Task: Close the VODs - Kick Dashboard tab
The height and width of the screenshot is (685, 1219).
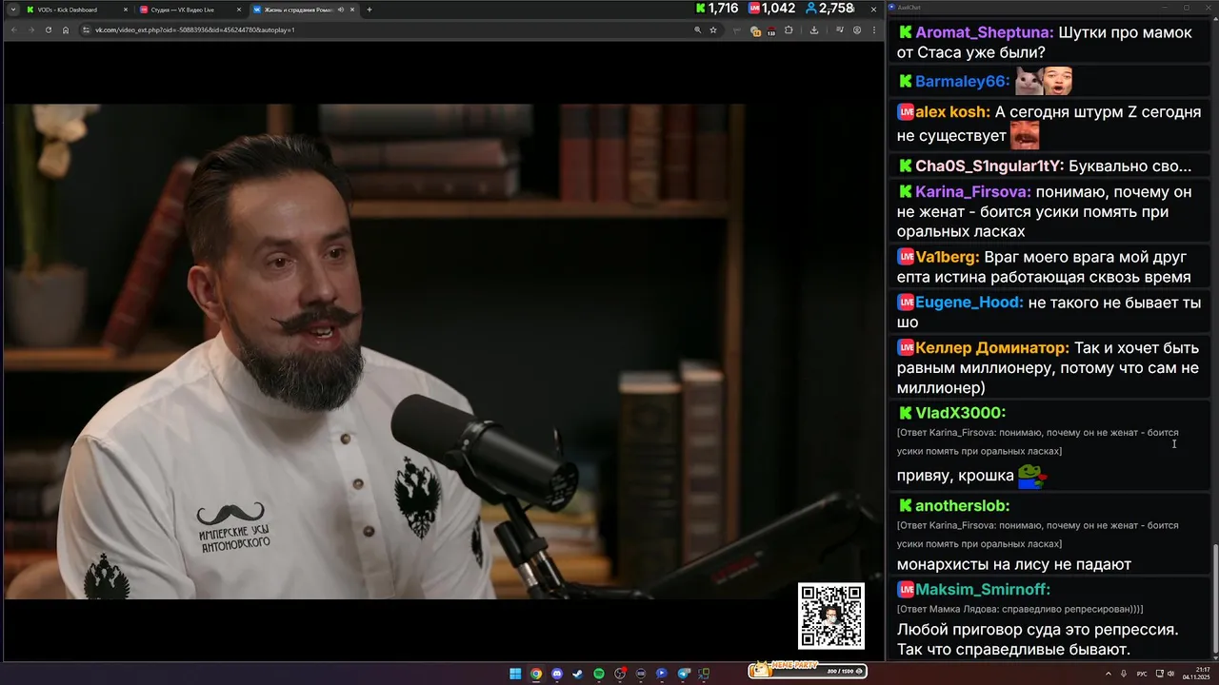Action: tap(125, 10)
